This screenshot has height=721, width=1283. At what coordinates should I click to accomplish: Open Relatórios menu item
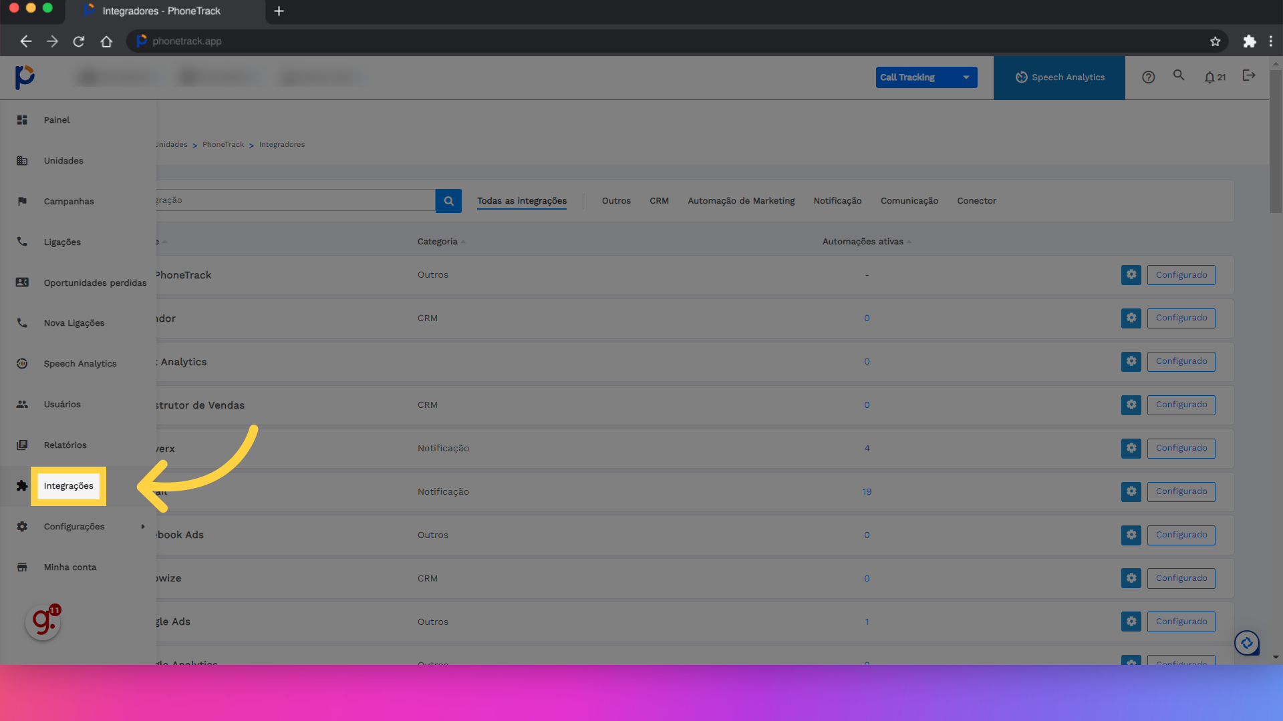[65, 445]
